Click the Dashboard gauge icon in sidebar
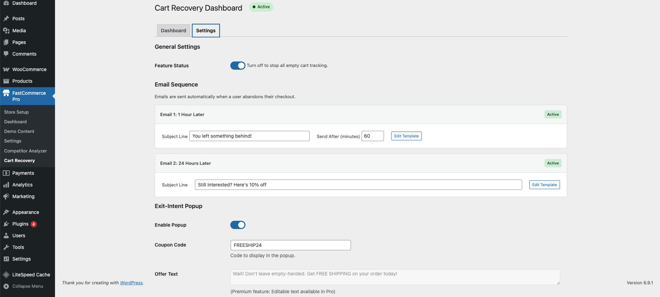Viewport: 660px width, 297px height. 6,3
